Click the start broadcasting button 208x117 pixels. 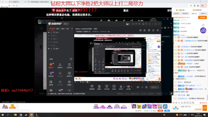(x=154, y=87)
